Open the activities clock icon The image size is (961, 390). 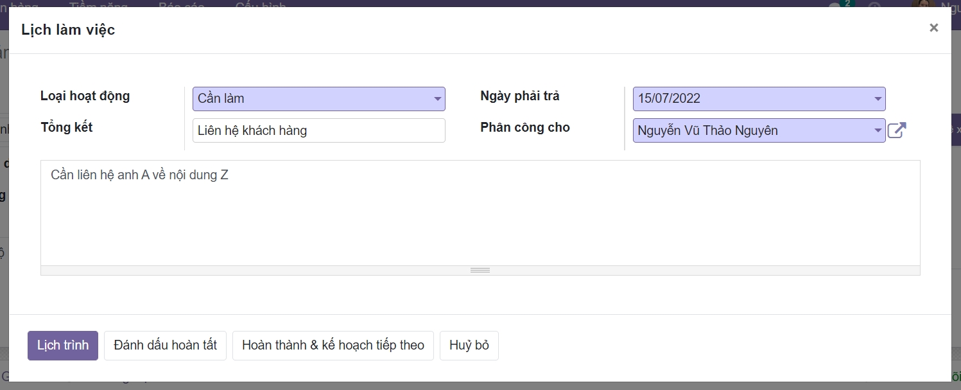(x=874, y=5)
